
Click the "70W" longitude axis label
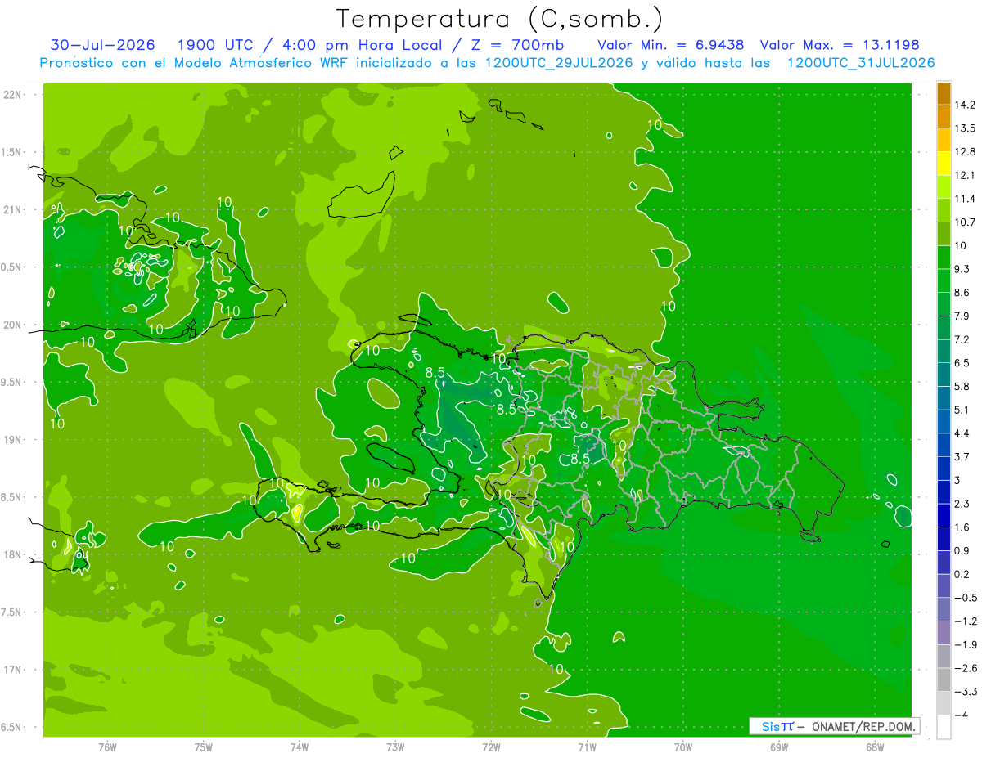[x=682, y=747]
